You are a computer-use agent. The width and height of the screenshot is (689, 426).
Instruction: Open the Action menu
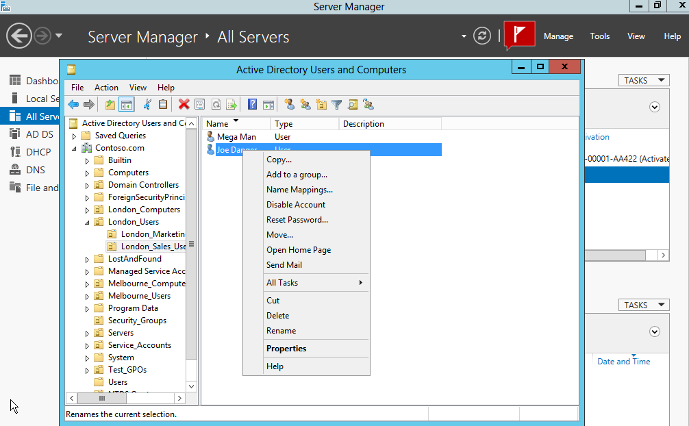pos(106,87)
